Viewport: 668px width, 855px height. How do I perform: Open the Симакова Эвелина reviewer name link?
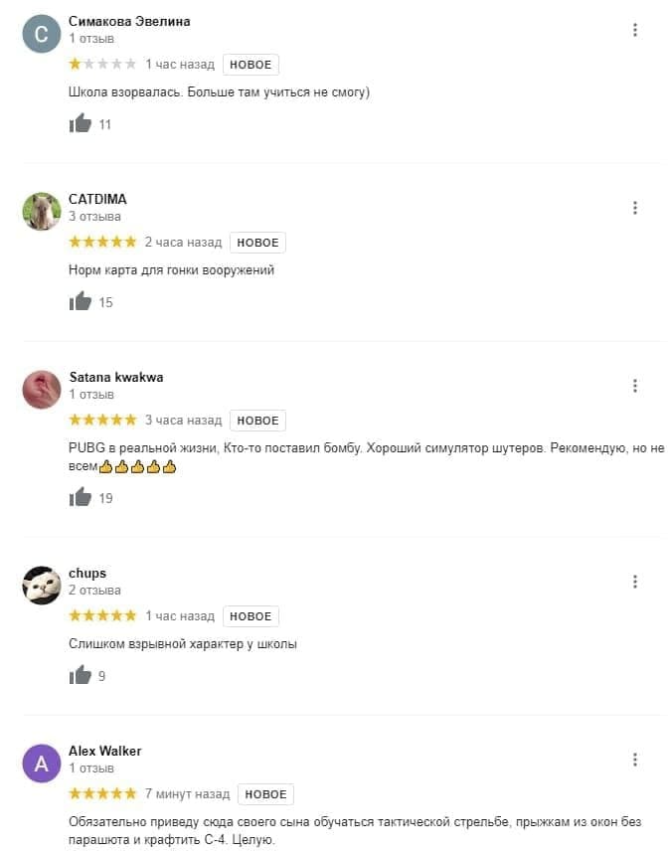point(129,21)
